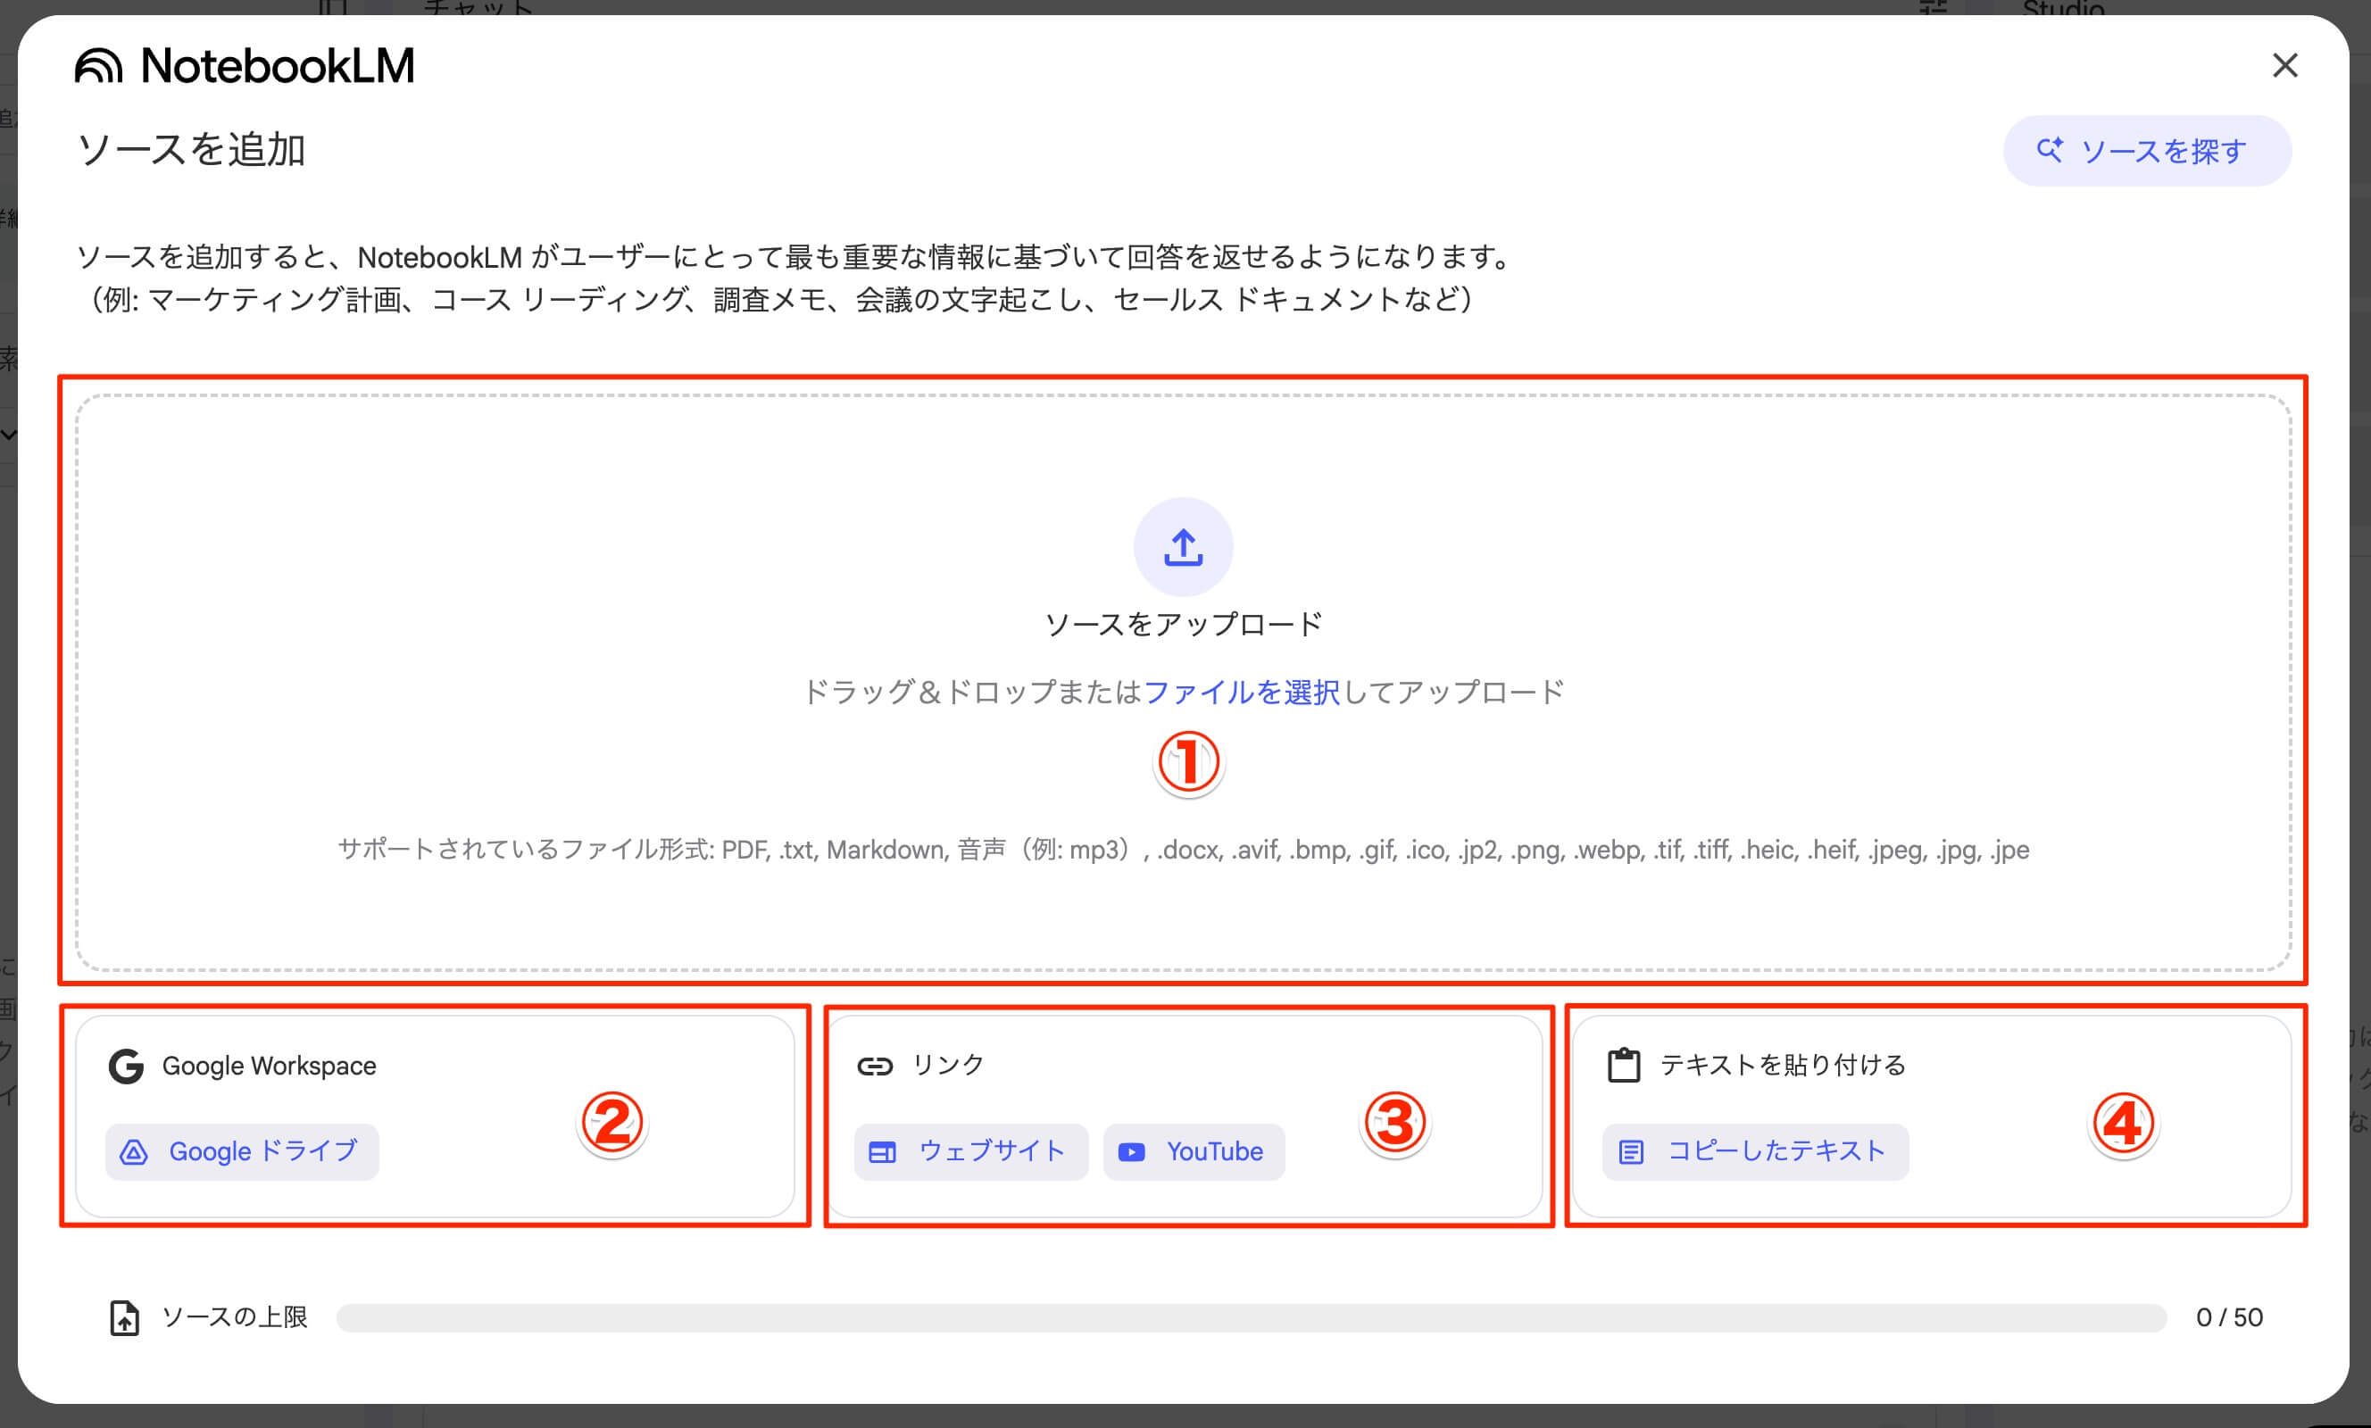Click the YouTube play icon
This screenshot has width=2371, height=1428.
[x=1132, y=1150]
